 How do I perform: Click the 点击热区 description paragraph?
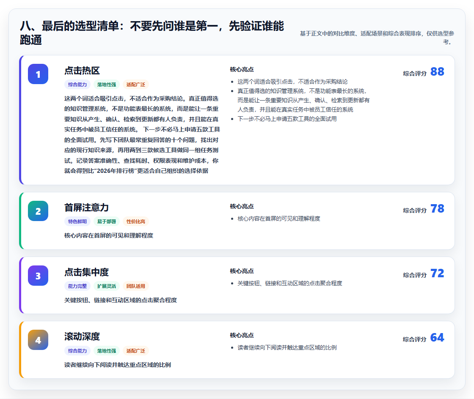142,134
